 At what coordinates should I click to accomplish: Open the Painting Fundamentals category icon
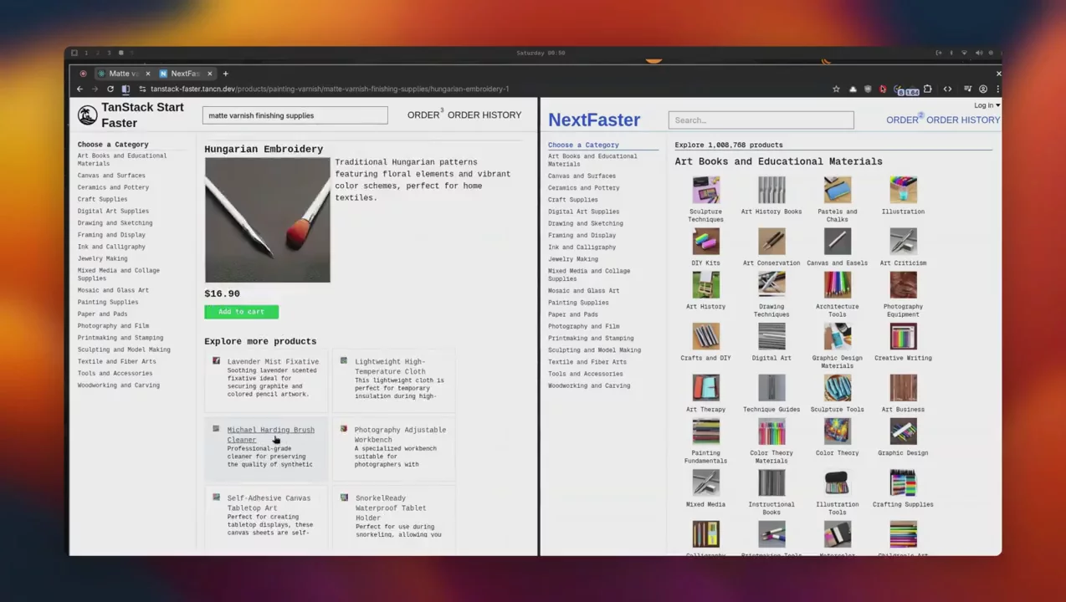click(x=705, y=431)
